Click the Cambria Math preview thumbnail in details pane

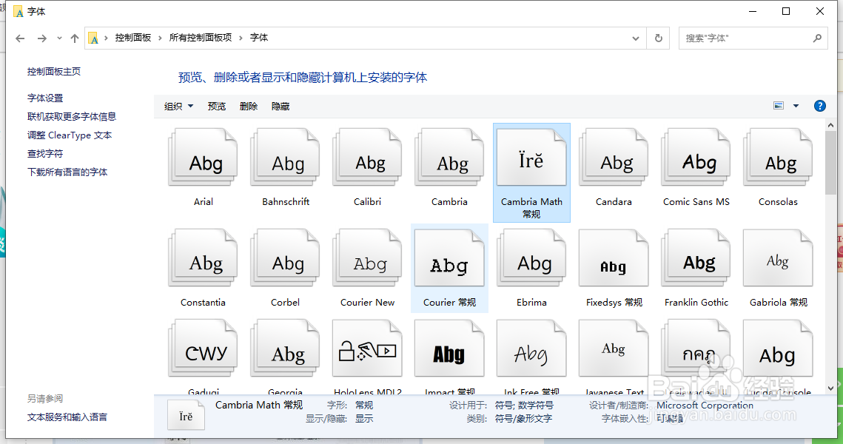pos(186,415)
